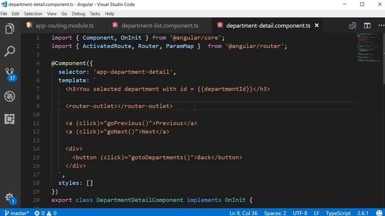Open Source Control view with 37 changes
This screenshot has height=216, width=385.
(x=10, y=74)
